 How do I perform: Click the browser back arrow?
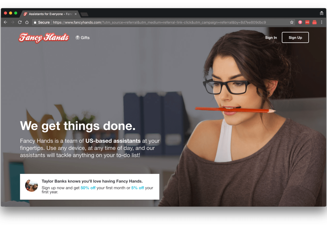(5, 22)
